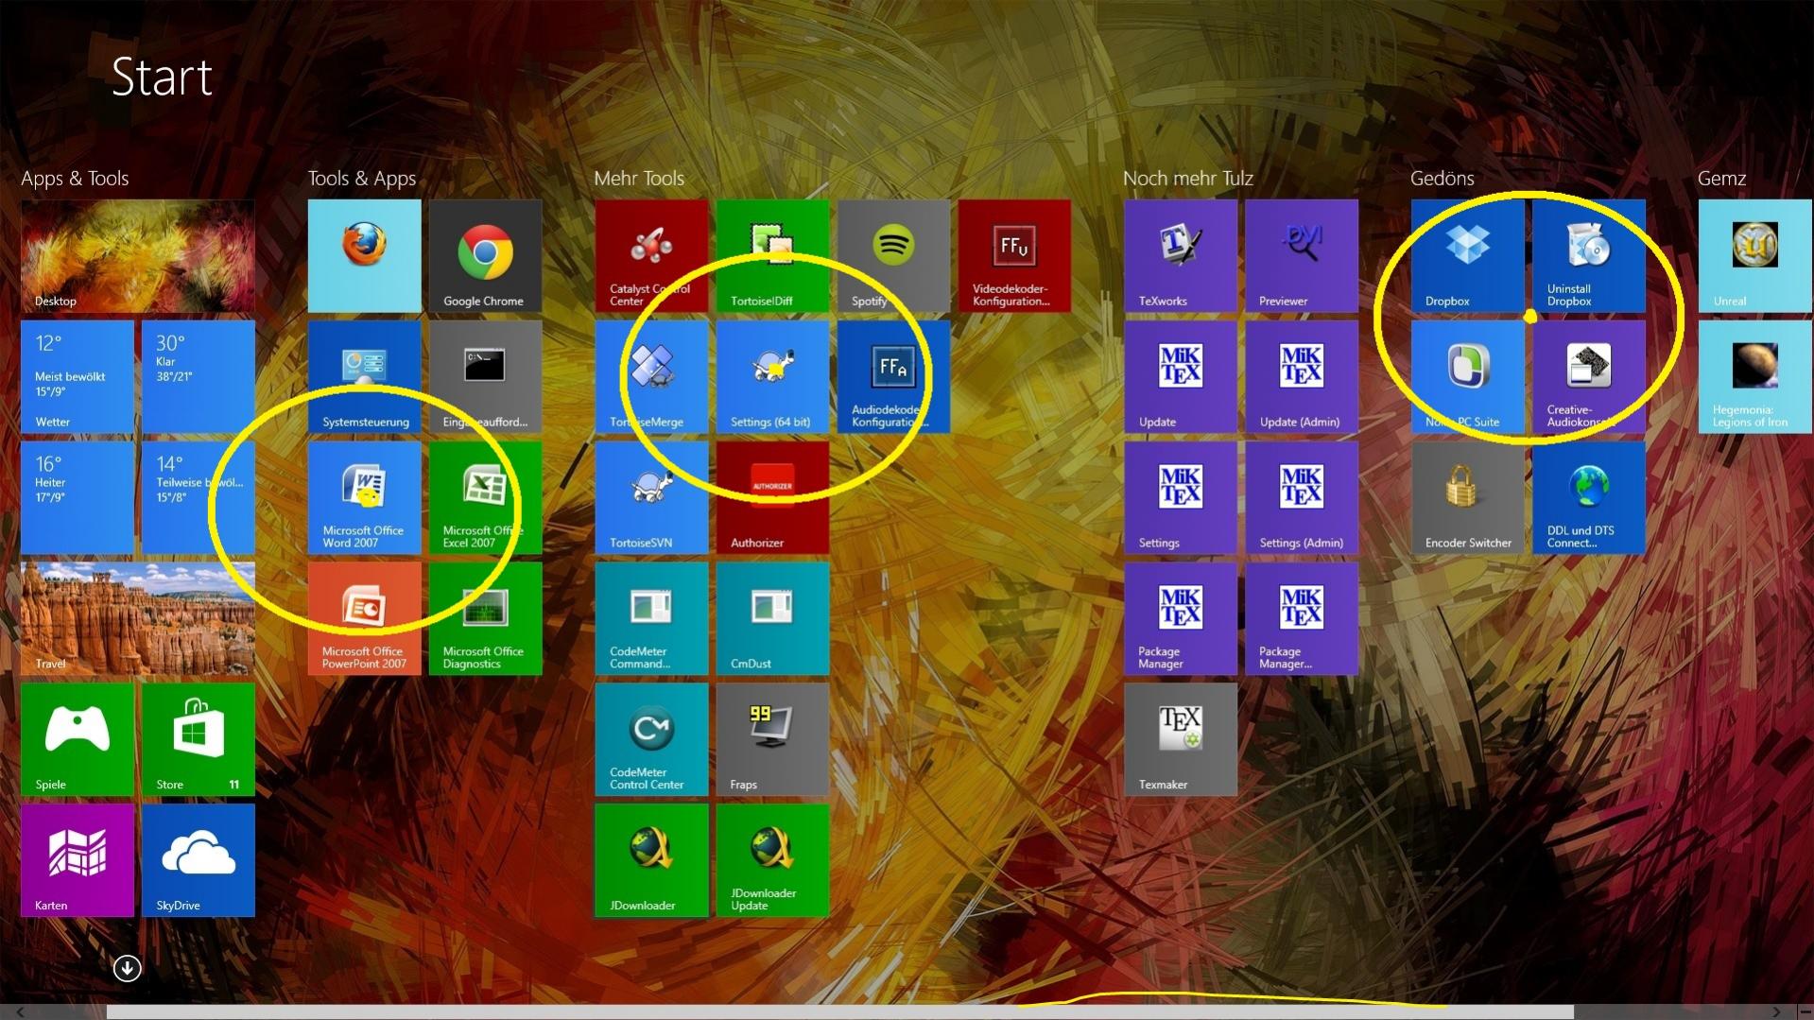Open the command prompt Eingabeaufforderung tile
This screenshot has height=1020, width=1814.
click(x=485, y=376)
